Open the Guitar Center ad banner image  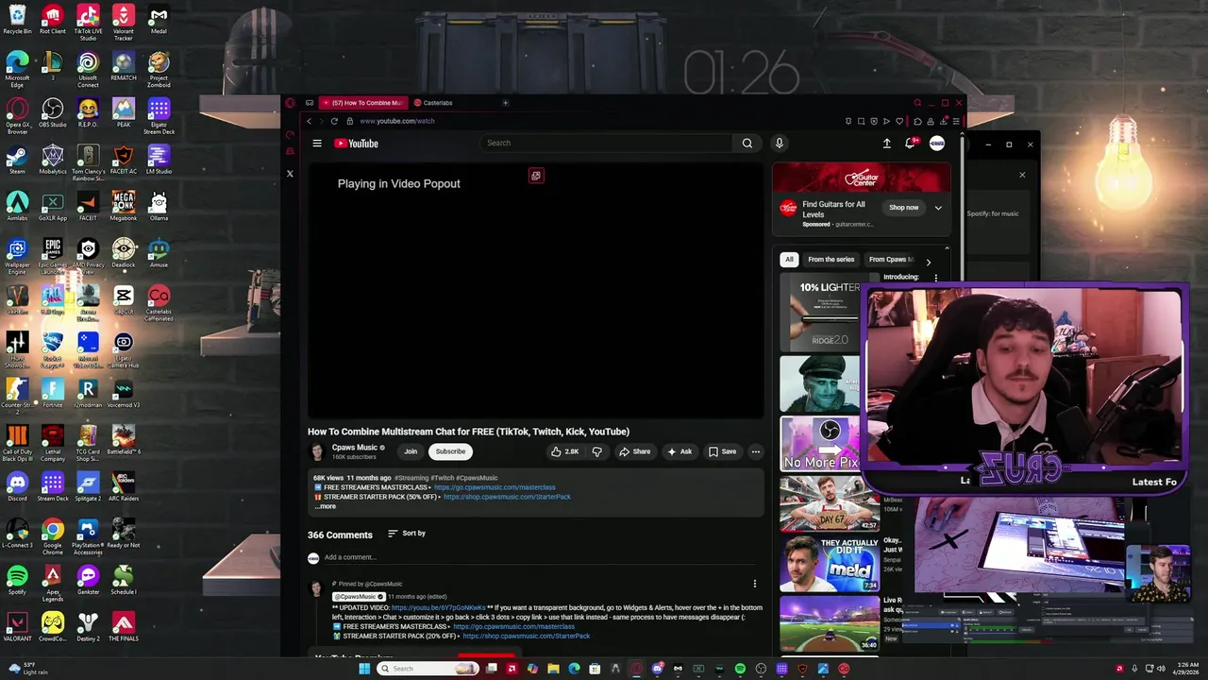(862, 177)
